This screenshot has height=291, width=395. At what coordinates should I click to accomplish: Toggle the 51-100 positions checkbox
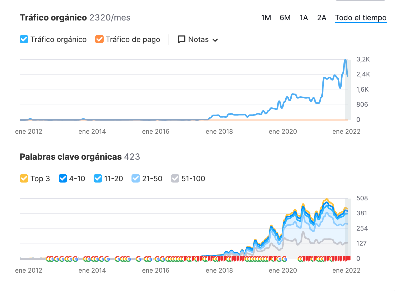[175, 179]
